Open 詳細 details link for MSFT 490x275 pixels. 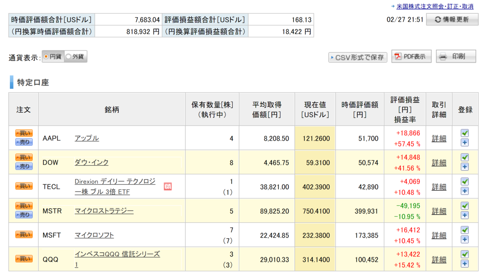[439, 235]
